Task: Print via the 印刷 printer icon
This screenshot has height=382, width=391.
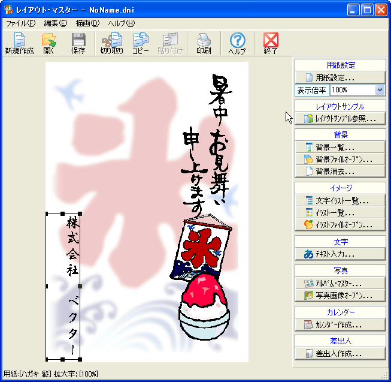Action: 204,43
